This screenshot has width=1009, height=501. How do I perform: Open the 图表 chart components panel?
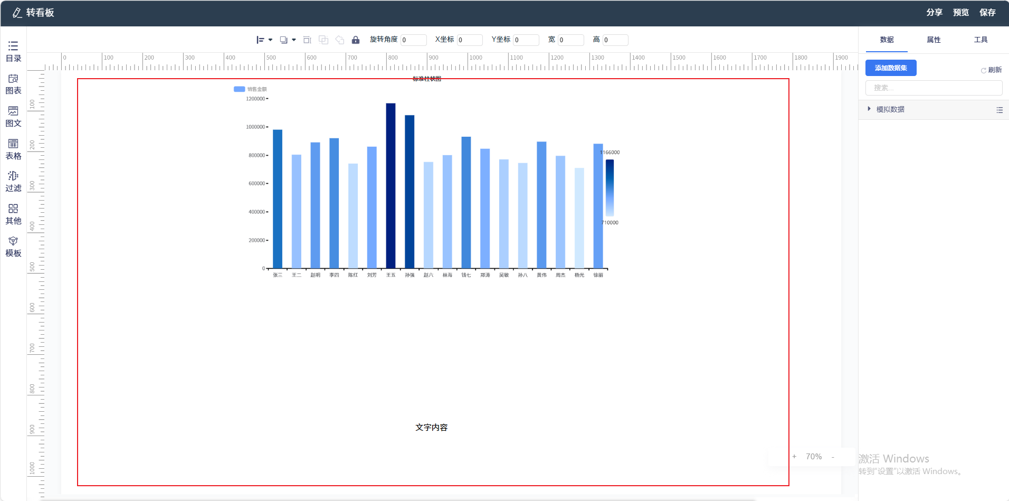tap(13, 84)
